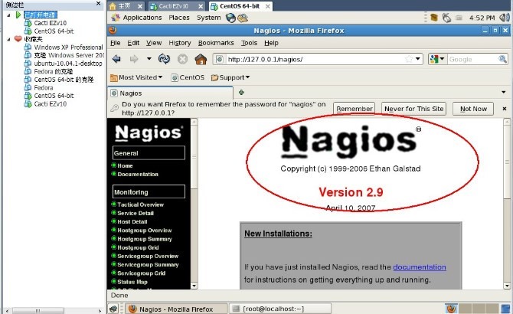Open the list all tabs dropdown
Image resolution: width=513 pixels, height=314 pixels.
(504, 92)
